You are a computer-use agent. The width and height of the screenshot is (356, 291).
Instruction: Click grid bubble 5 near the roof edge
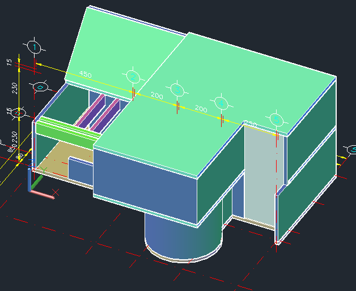pyautogui.click(x=276, y=120)
